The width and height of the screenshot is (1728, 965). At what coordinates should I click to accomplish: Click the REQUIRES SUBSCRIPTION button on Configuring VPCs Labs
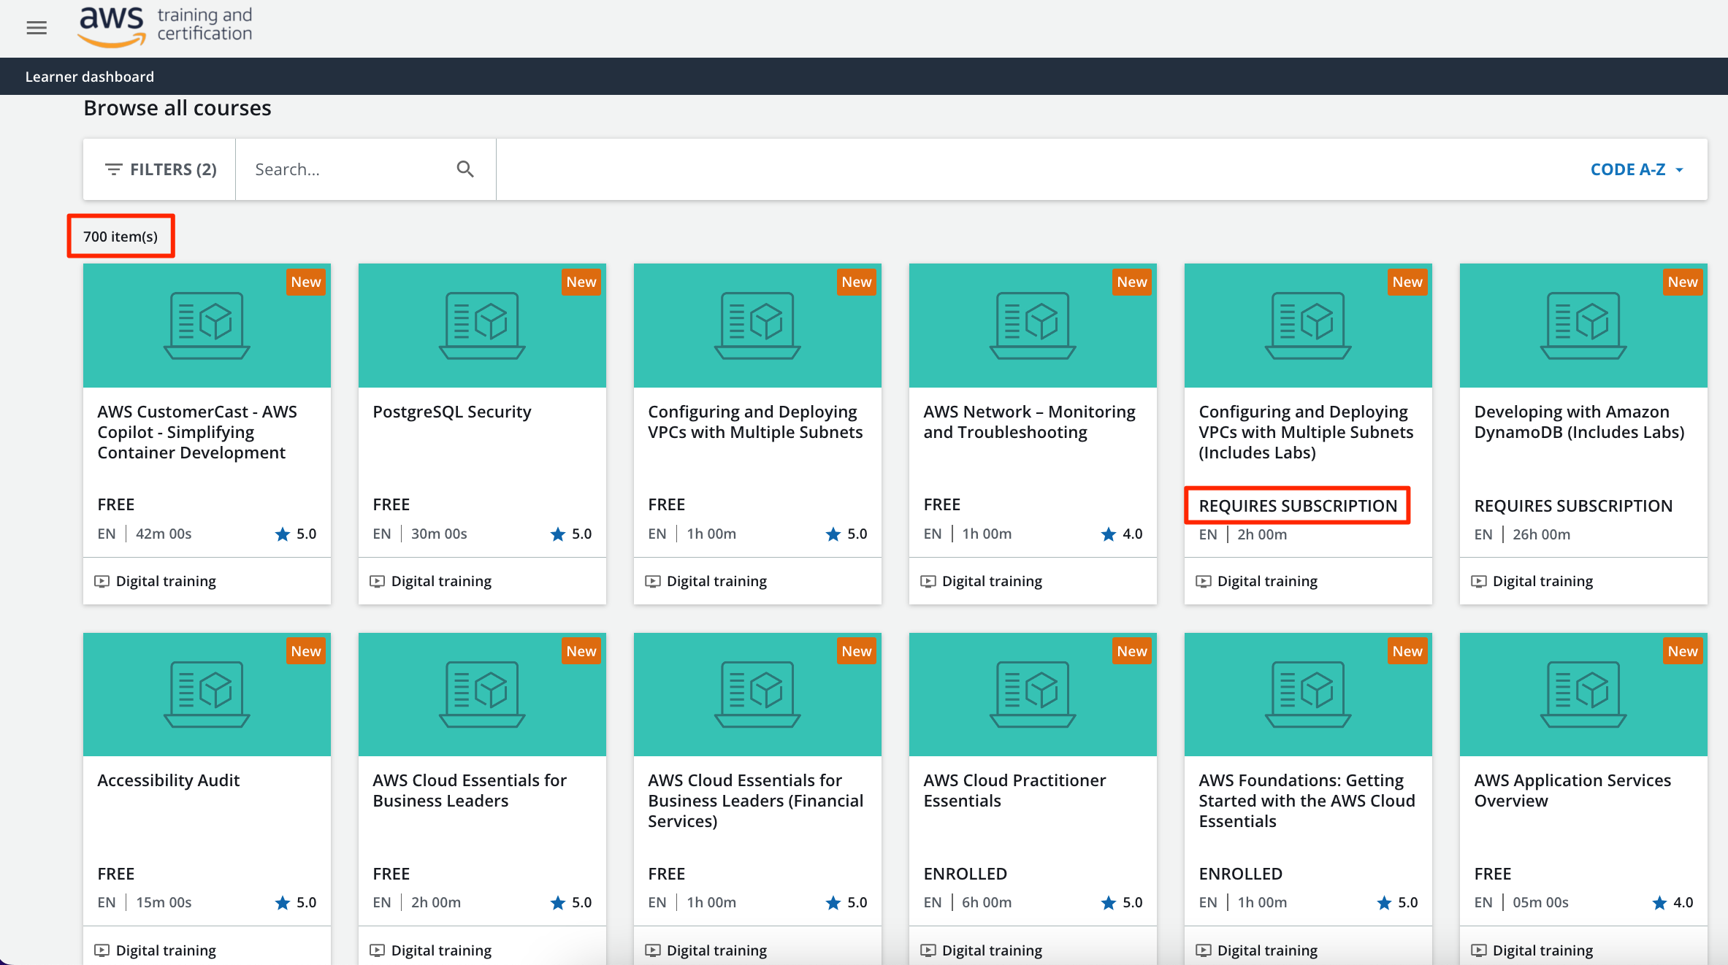point(1297,504)
